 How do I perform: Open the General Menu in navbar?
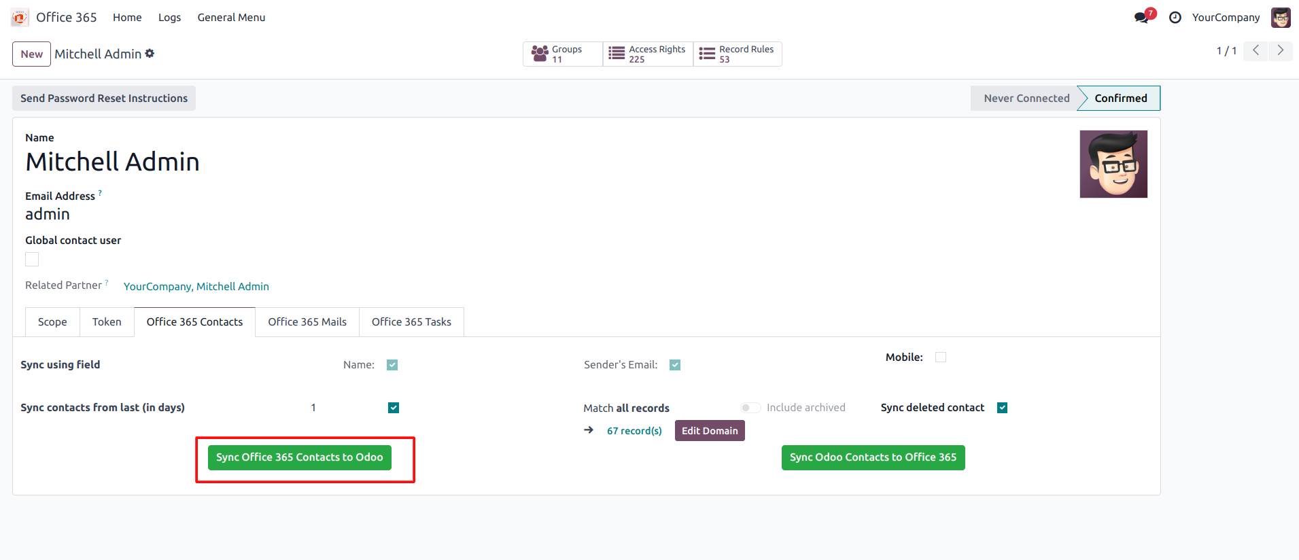[231, 18]
